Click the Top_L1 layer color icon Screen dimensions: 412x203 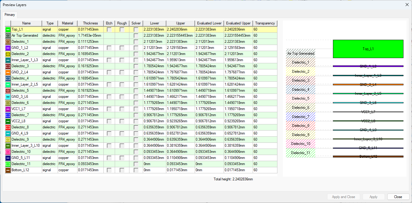[x=8, y=29]
